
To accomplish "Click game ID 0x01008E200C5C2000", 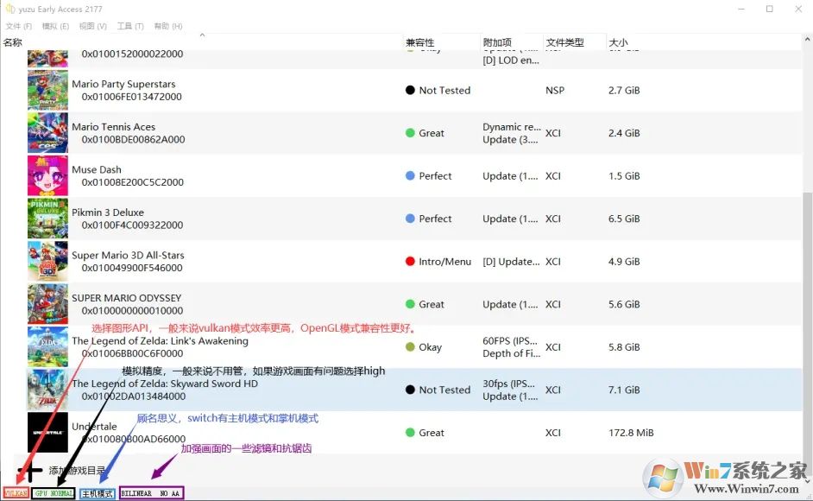I will coord(133,182).
